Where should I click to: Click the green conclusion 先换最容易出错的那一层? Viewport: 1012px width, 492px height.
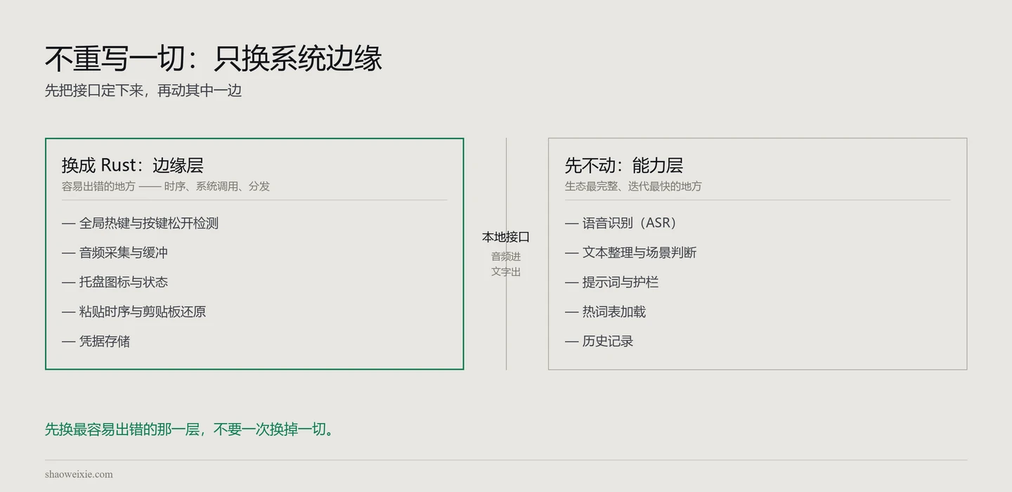(122, 429)
